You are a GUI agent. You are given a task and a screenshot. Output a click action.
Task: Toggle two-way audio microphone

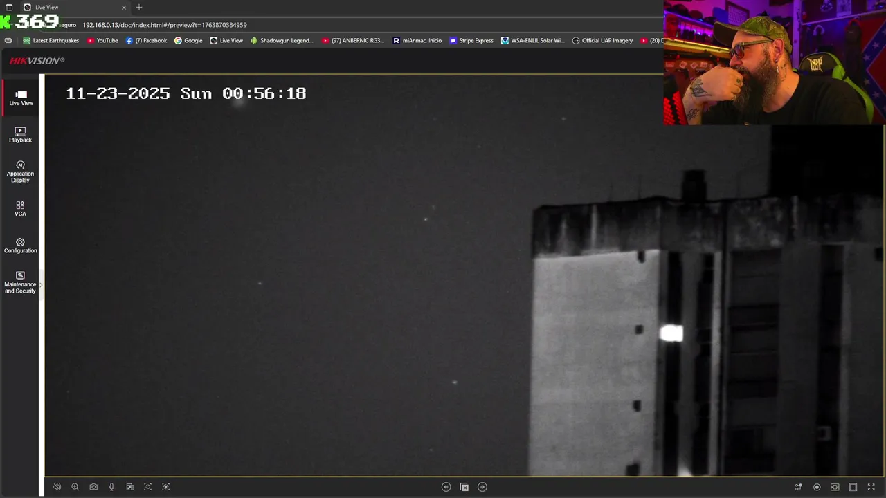pyautogui.click(x=111, y=487)
